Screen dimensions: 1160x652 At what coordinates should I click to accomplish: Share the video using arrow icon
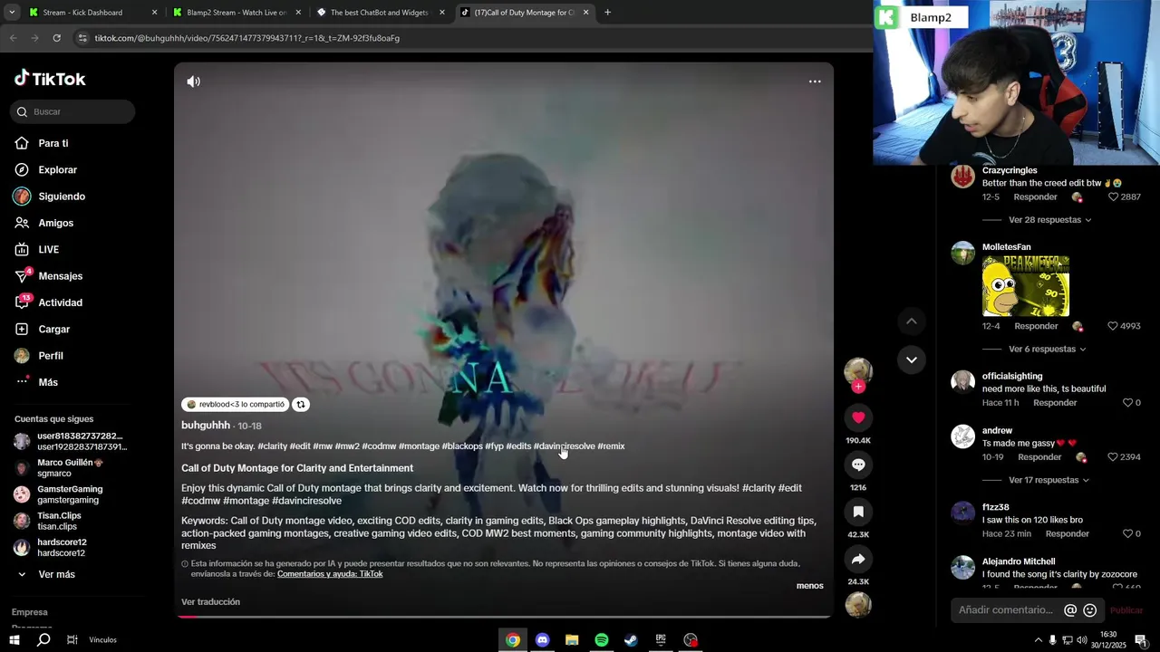pyautogui.click(x=858, y=559)
